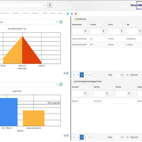Open the Type chart selector dropdown

pos(57,22)
